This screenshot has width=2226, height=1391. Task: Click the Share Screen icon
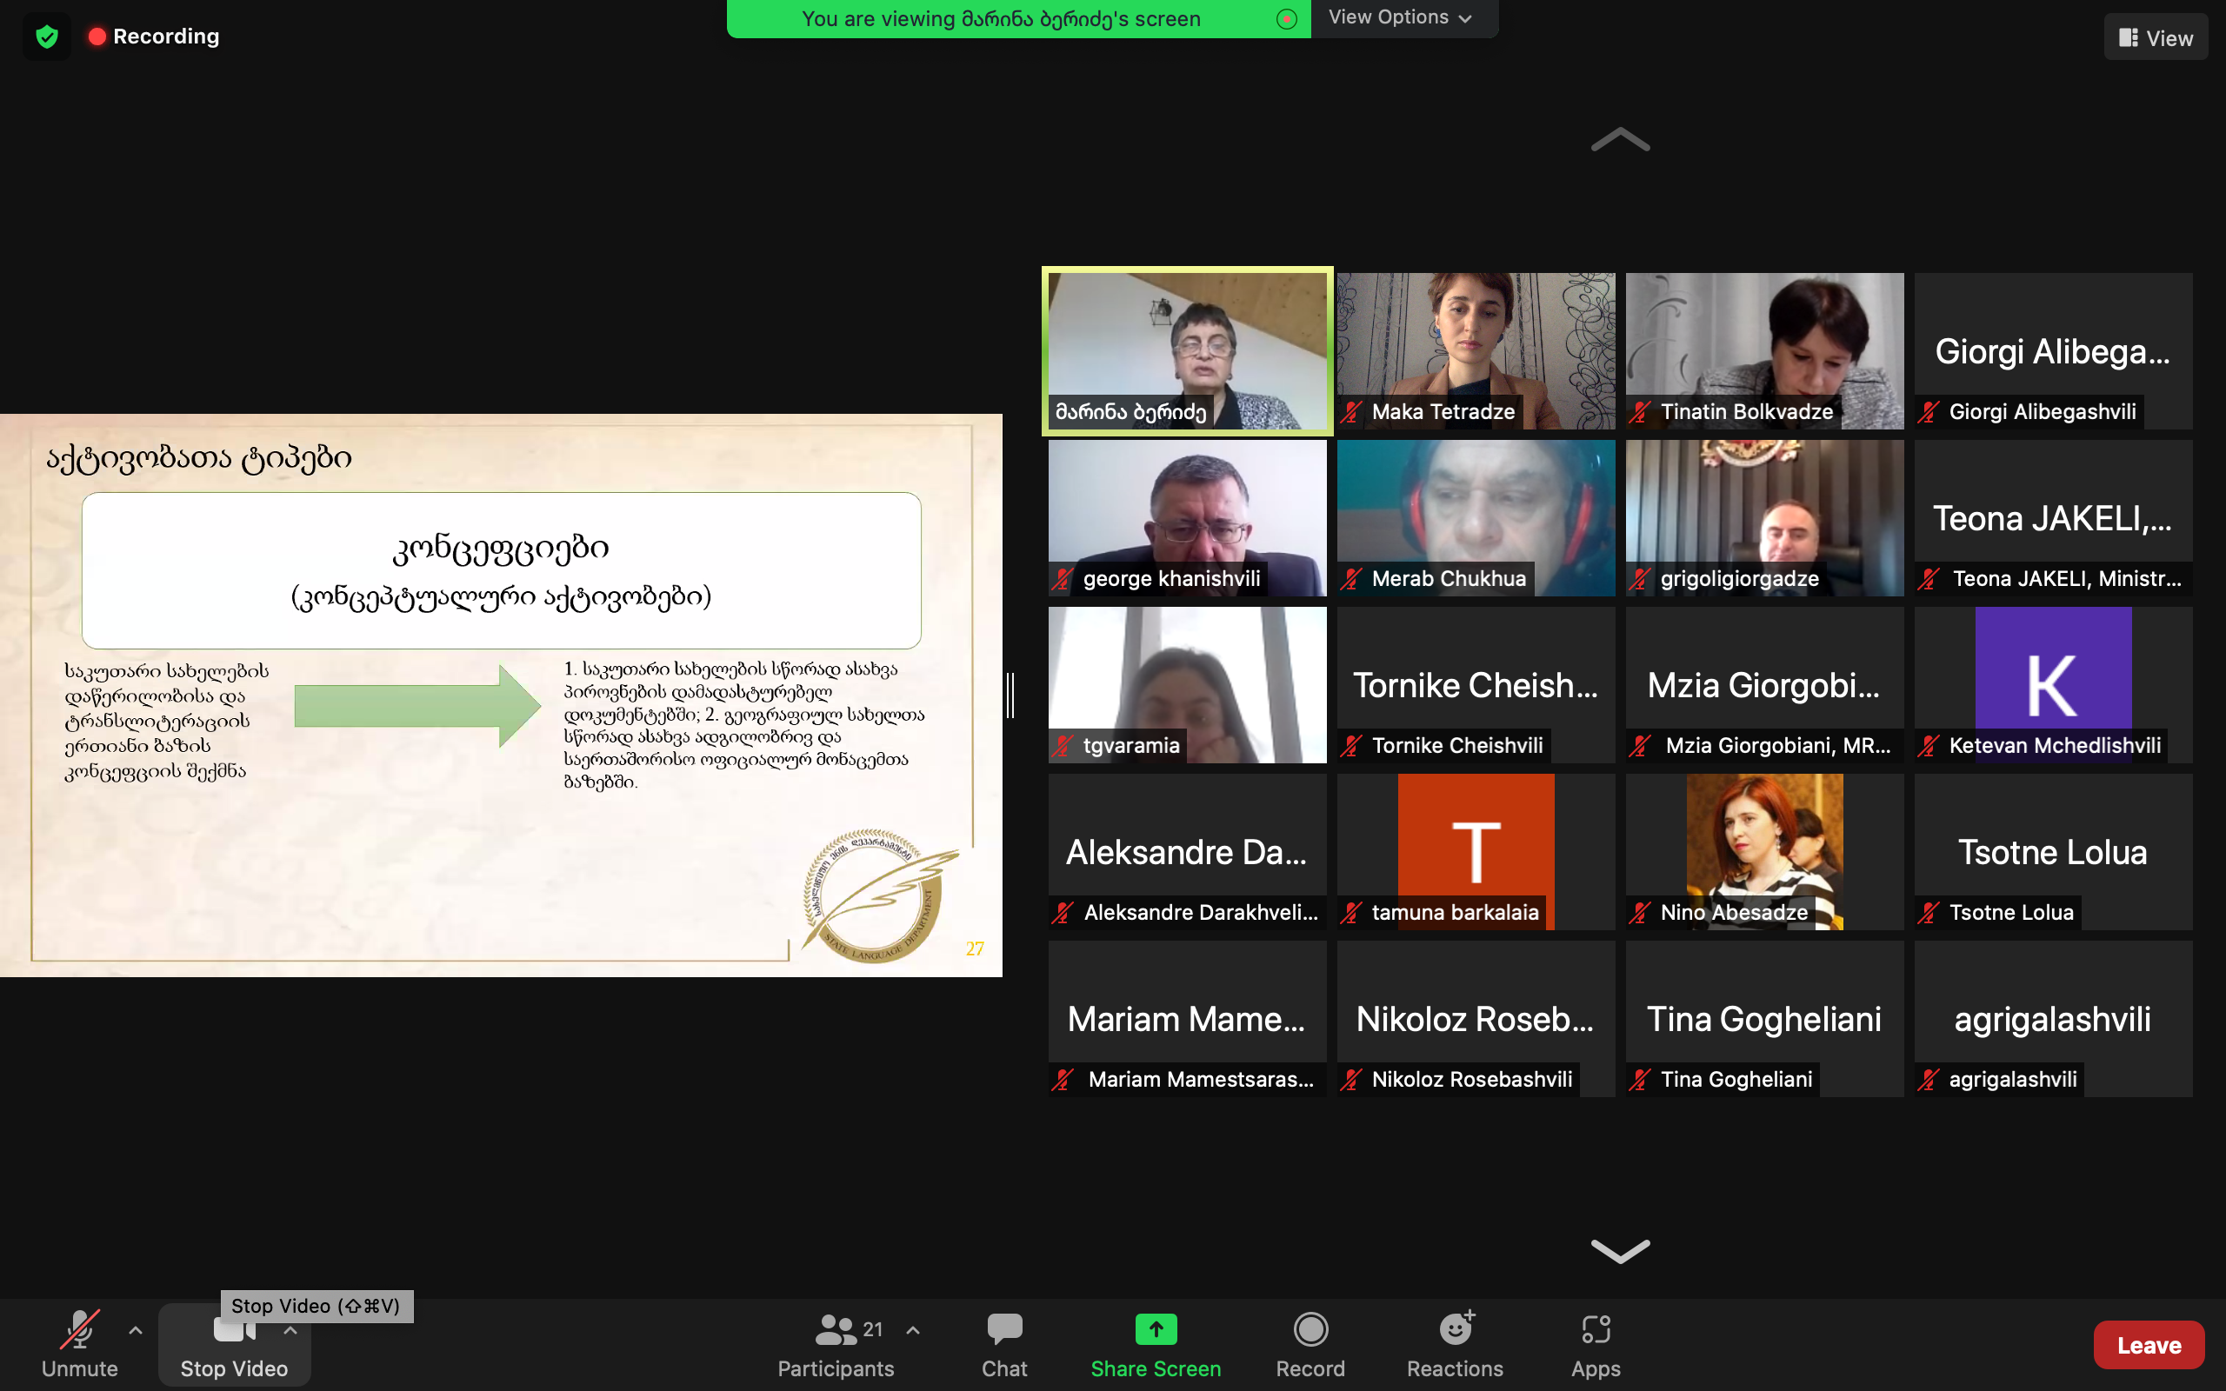[1156, 1330]
